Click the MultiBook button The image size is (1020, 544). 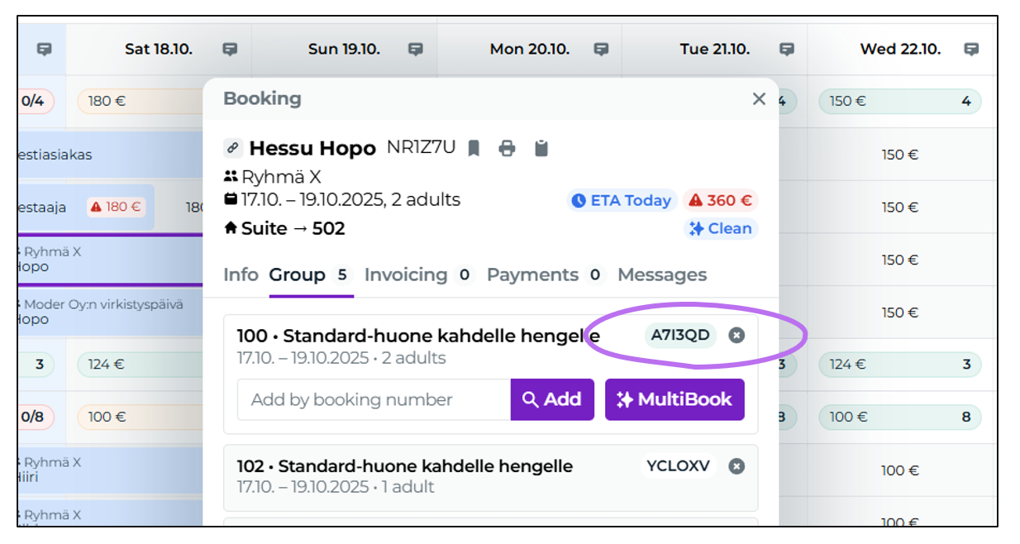674,399
